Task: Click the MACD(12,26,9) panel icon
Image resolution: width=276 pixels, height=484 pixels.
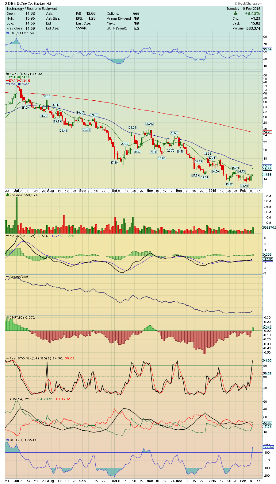Action: [7, 236]
